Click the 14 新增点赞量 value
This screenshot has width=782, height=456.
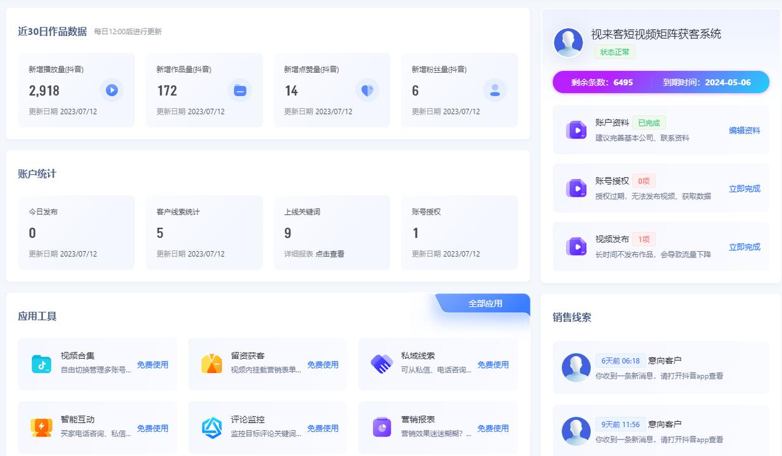(291, 90)
